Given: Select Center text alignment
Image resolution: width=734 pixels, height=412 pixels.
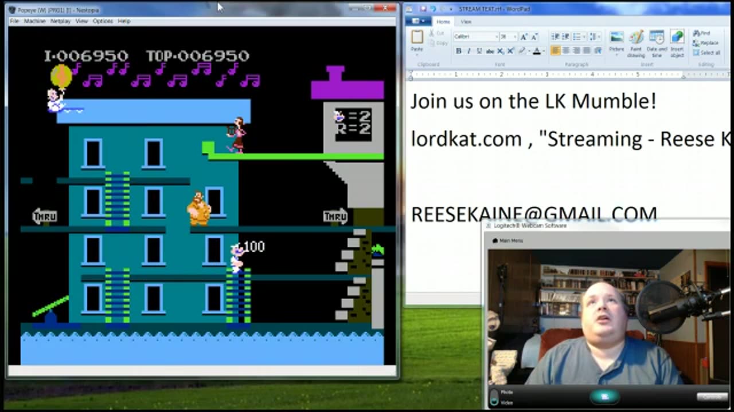Looking at the screenshot, I should pyautogui.click(x=566, y=50).
